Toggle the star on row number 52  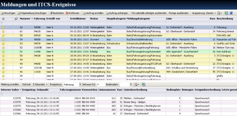pyautogui.click(x=3, y=48)
